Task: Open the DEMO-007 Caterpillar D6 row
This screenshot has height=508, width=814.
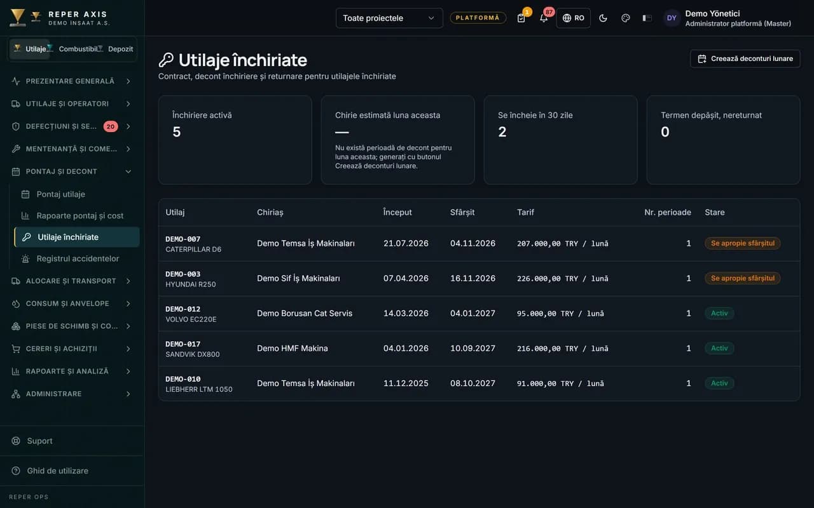Action: coord(479,244)
